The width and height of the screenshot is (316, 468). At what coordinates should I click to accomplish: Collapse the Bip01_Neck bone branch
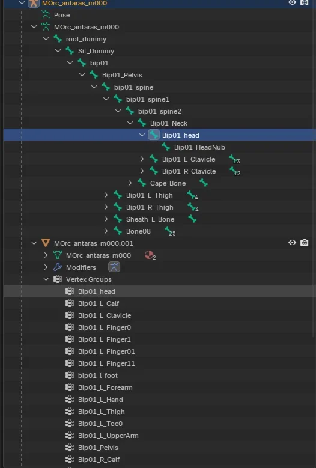pos(130,123)
